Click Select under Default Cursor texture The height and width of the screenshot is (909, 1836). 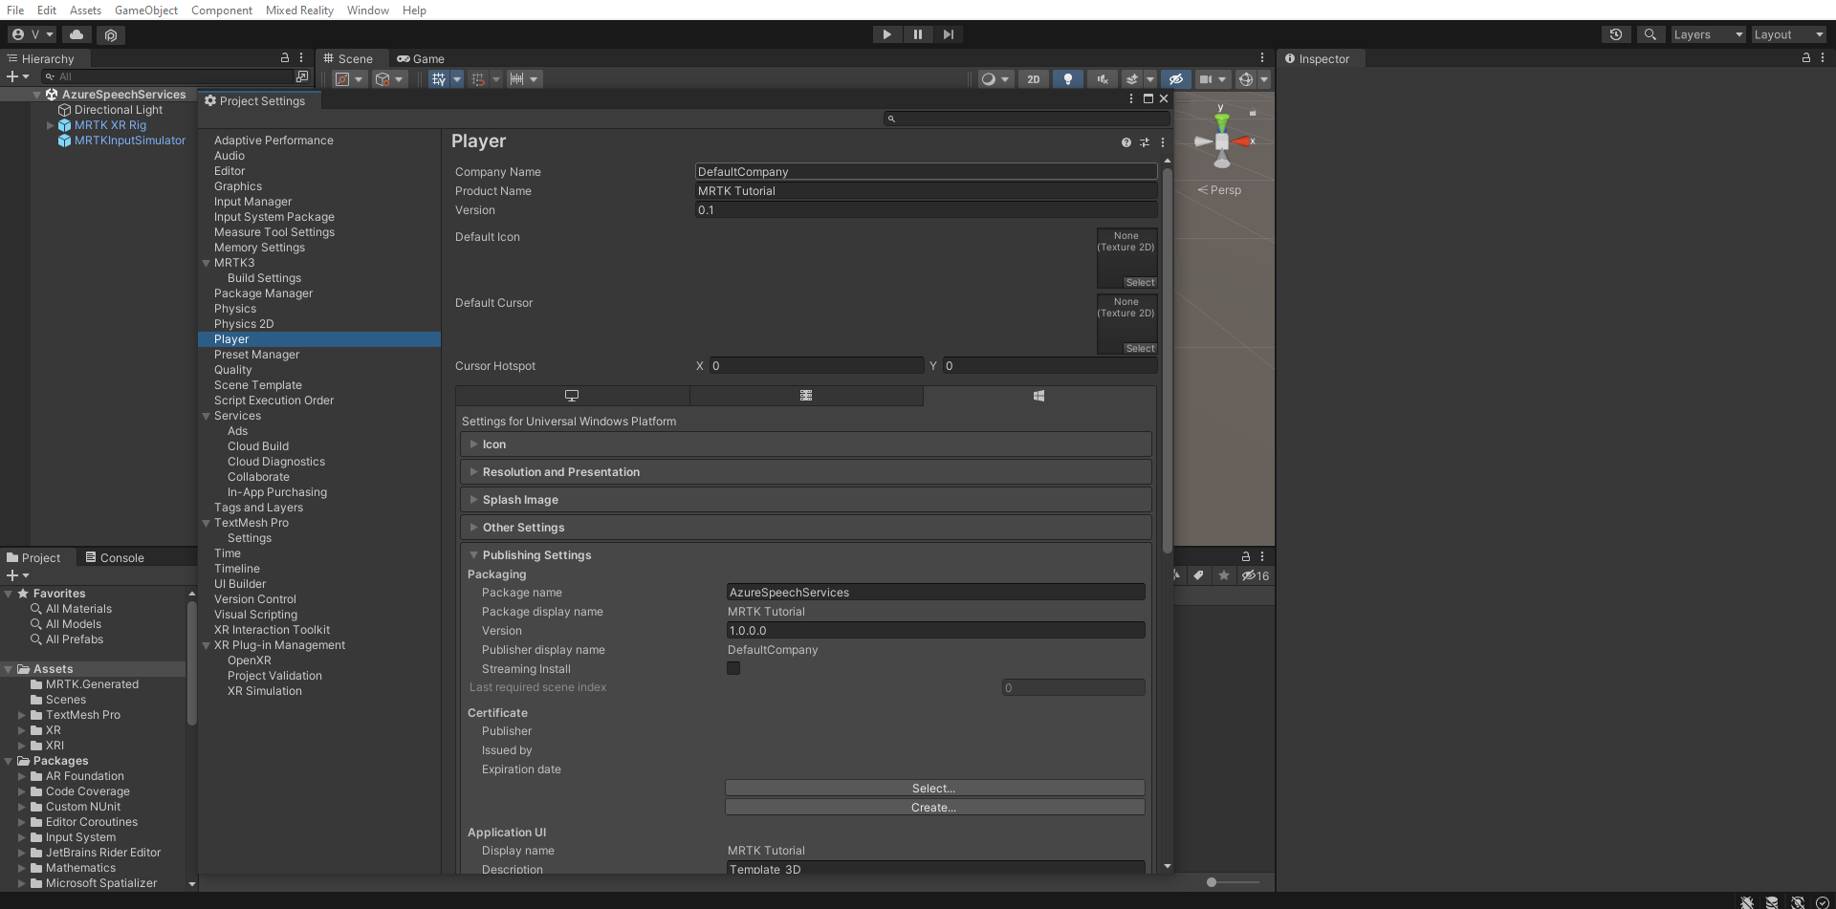(x=1140, y=349)
